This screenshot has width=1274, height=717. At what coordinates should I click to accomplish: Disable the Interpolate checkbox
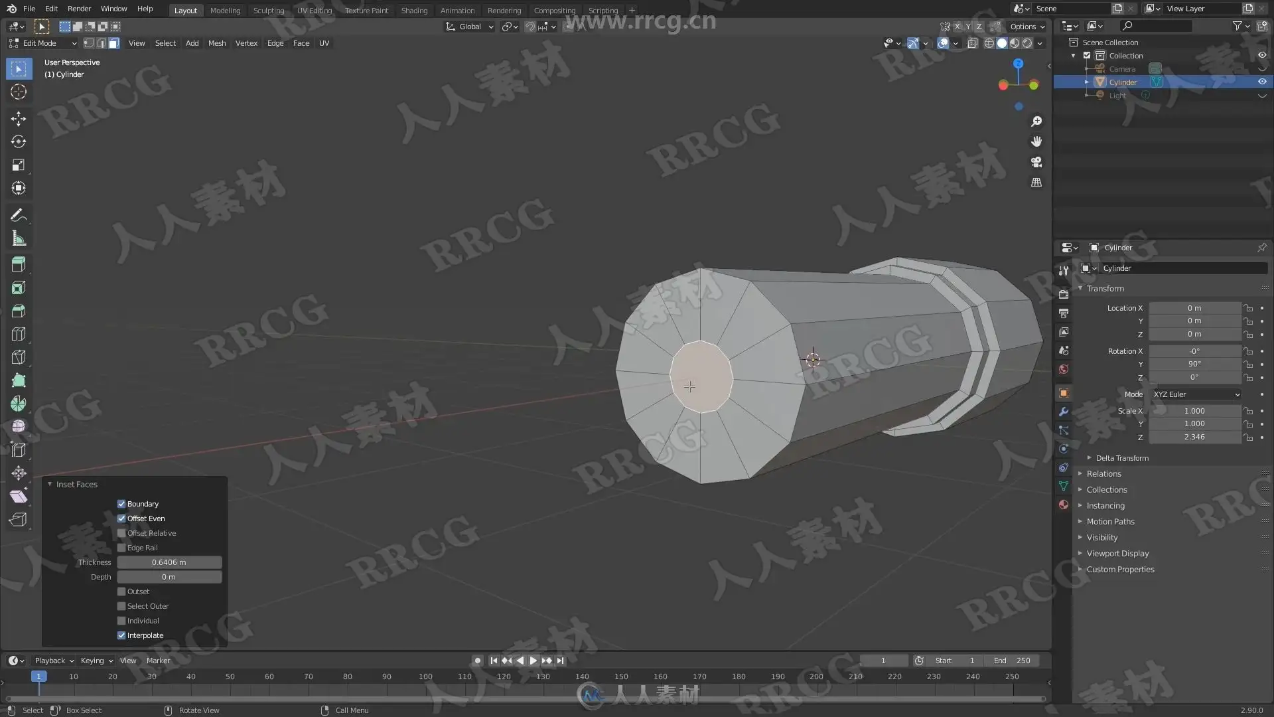point(121,635)
